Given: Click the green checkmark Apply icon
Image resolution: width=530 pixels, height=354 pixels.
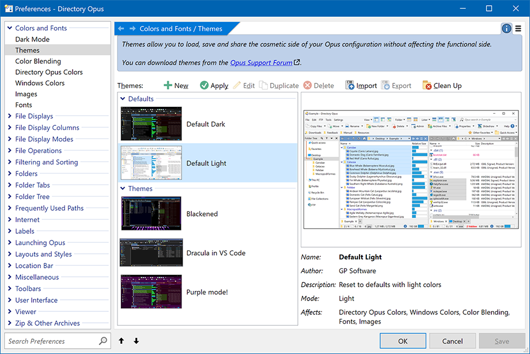Looking at the screenshot, I should [x=204, y=85].
